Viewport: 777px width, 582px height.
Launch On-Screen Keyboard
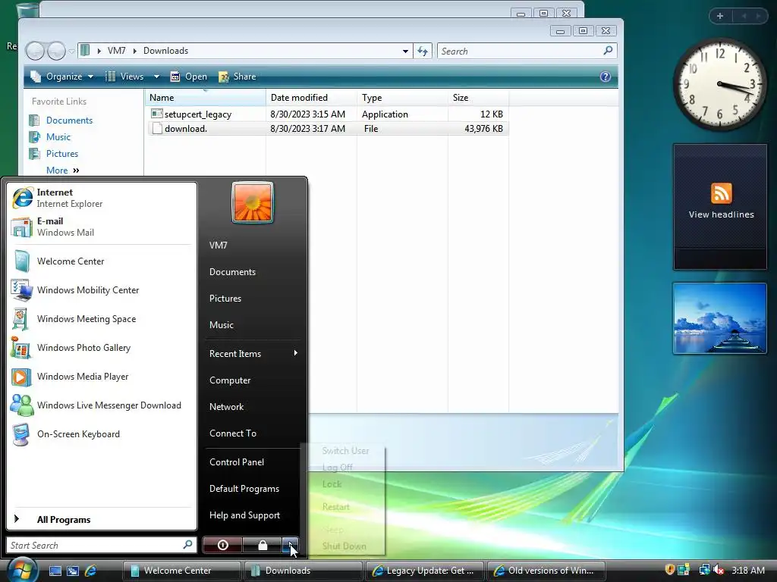pos(102,434)
